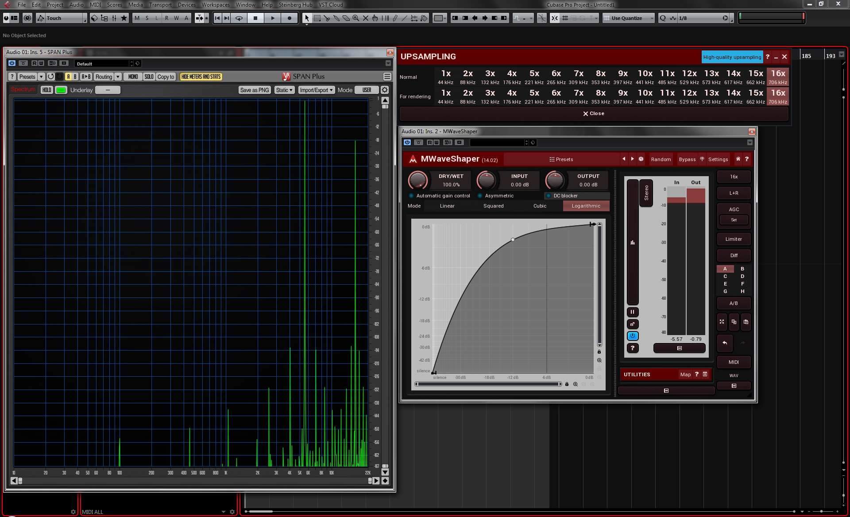
Task: Click the transport Record button
Action: point(290,18)
